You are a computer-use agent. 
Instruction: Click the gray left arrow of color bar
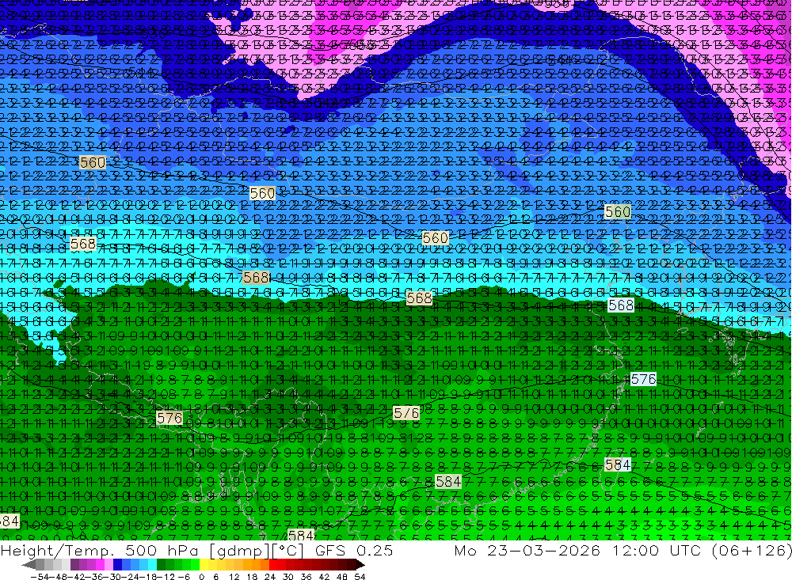pyautogui.click(x=29, y=565)
